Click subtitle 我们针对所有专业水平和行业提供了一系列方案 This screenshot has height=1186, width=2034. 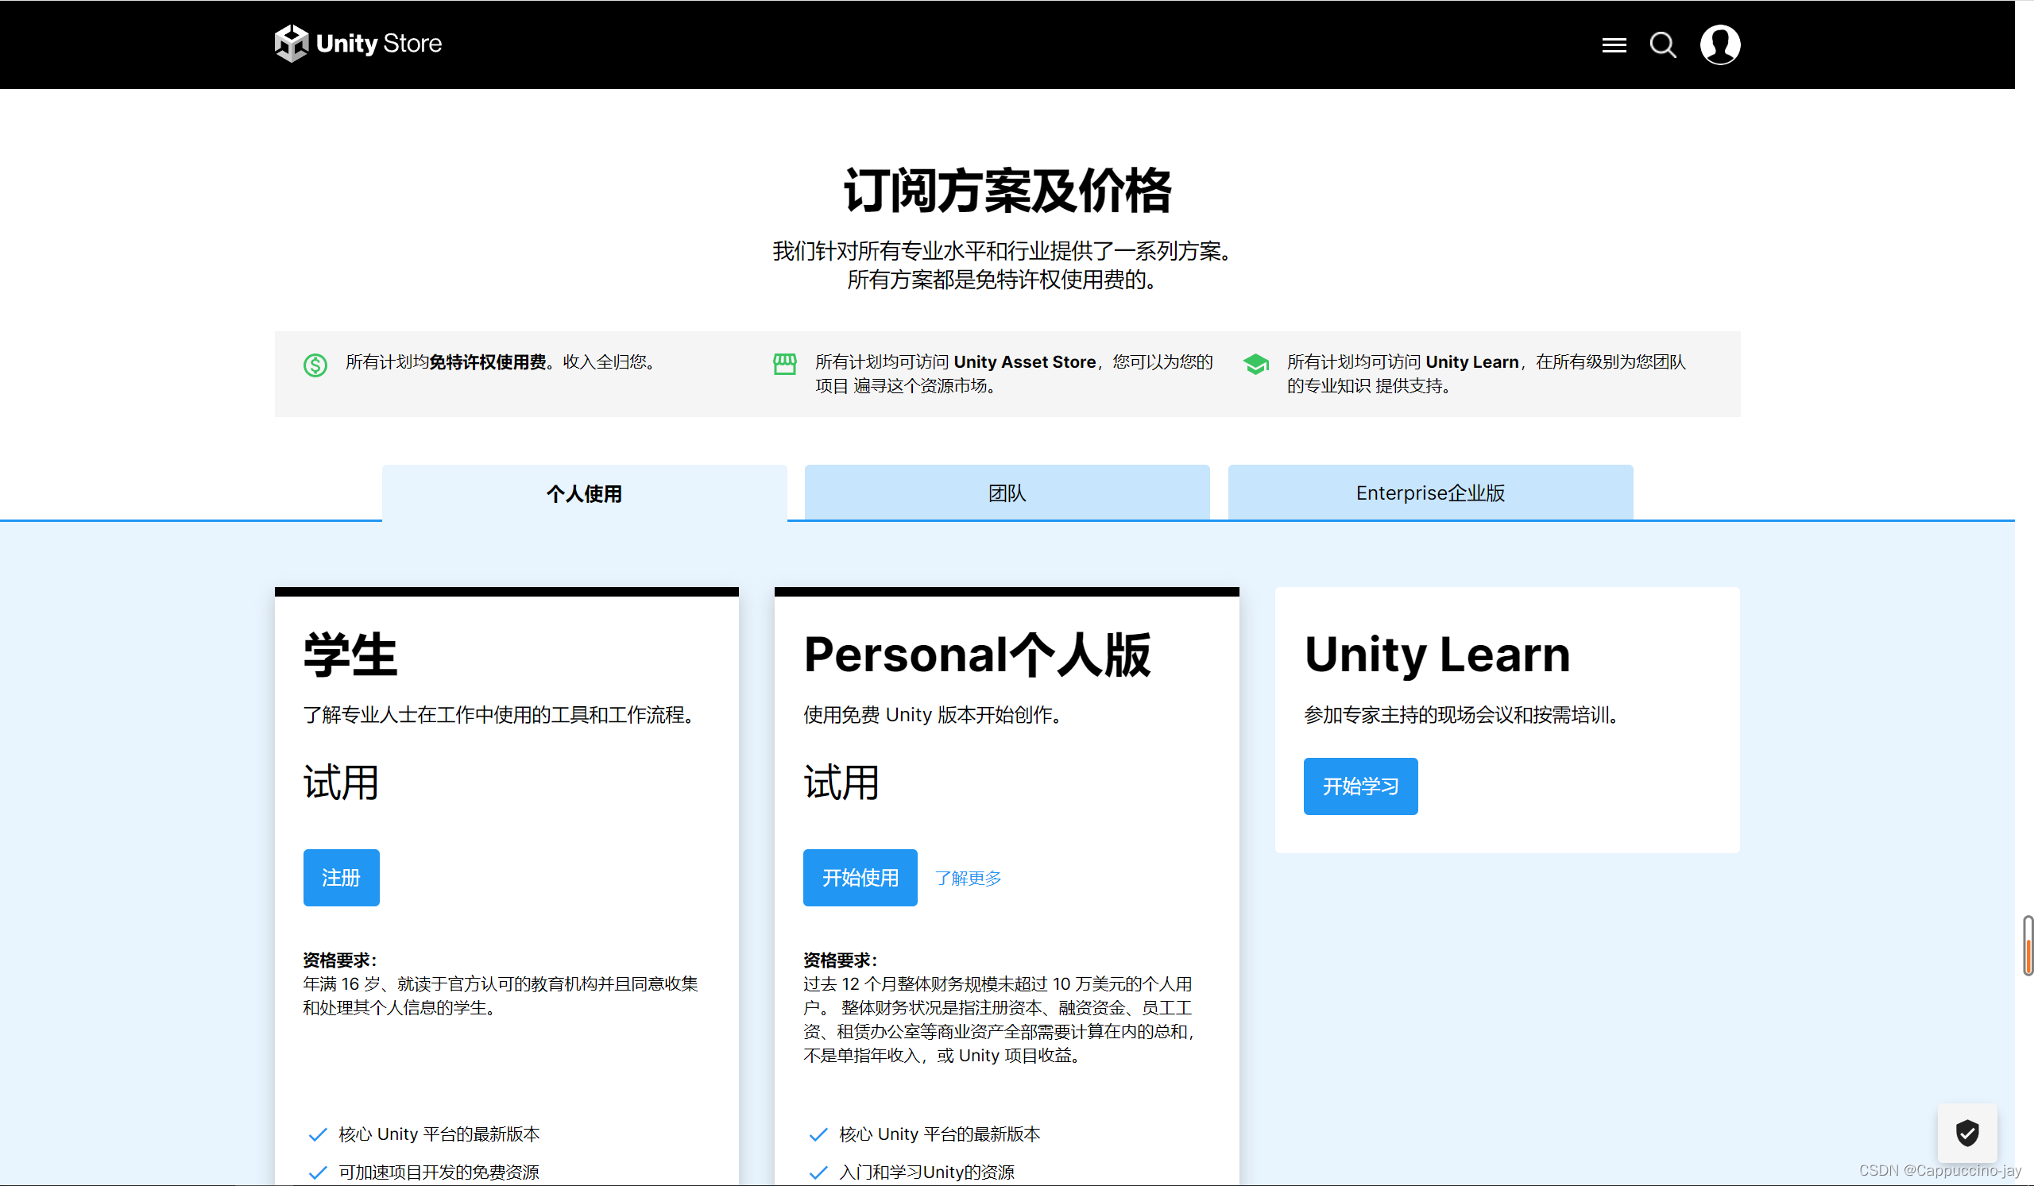1003,251
